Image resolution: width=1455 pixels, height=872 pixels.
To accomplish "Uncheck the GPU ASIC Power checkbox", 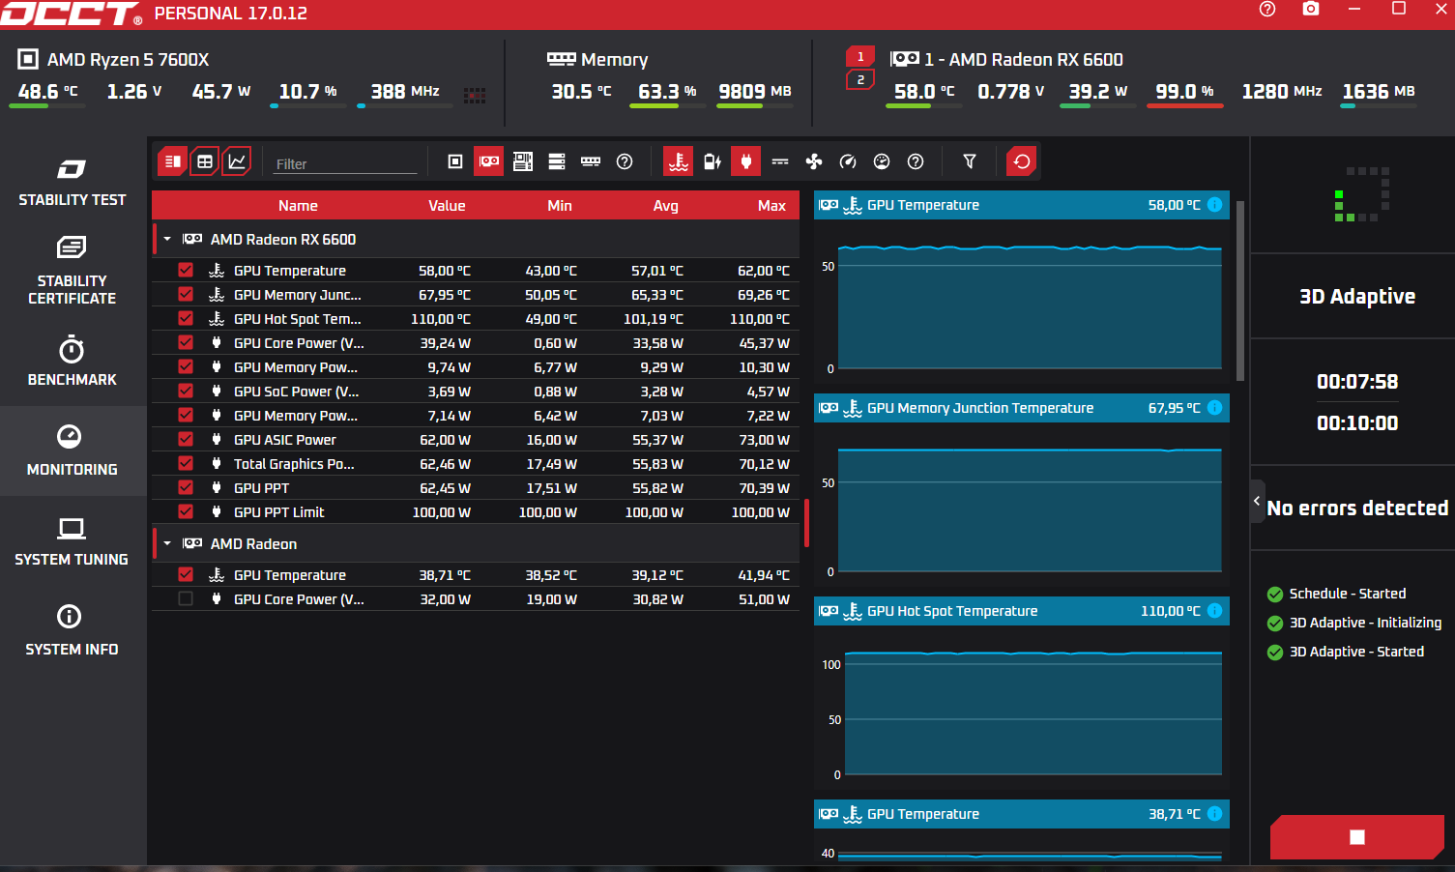I will 186,440.
